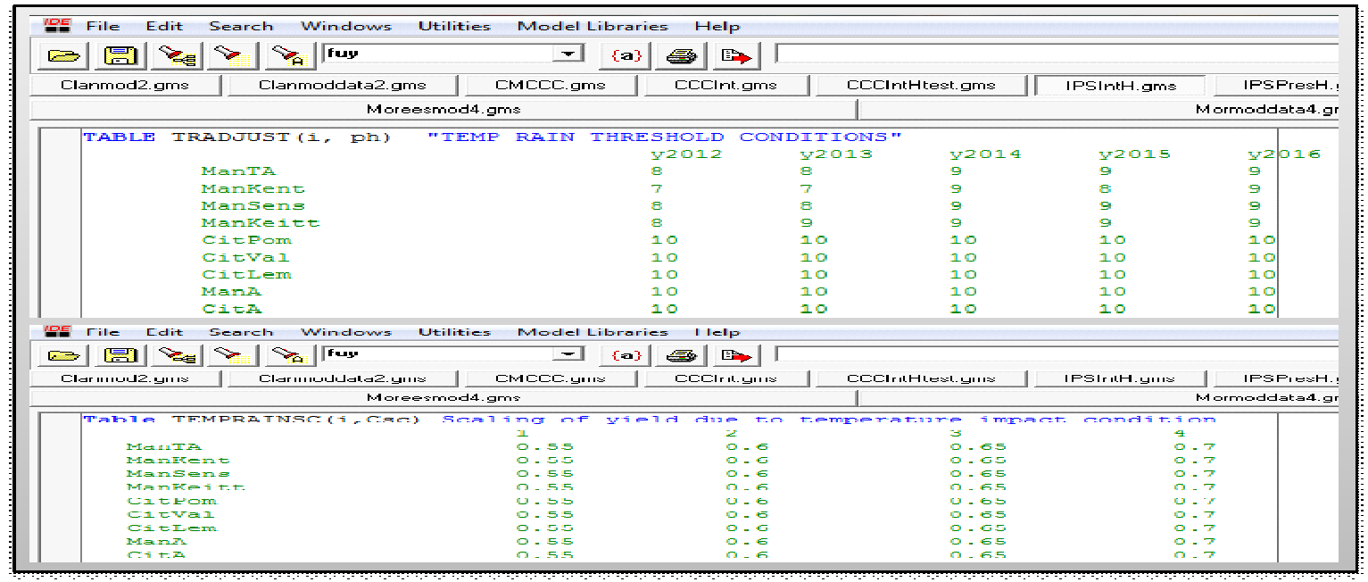This screenshot has width=1368, height=582.
Task: Click column header 3 in the TEMPRAINSC table
Action: click(956, 434)
